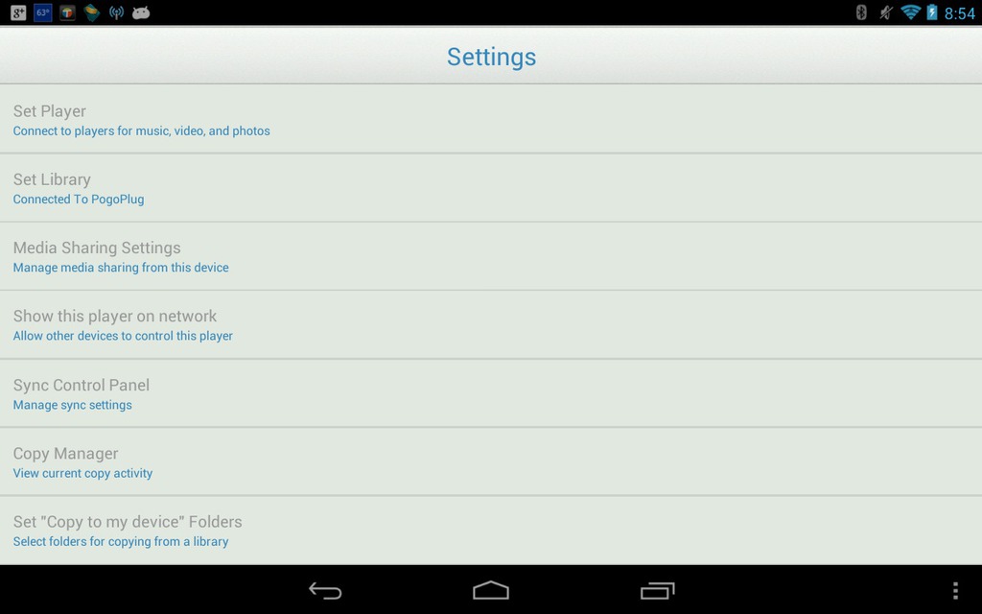Screen dimensions: 982x614
Task: Tap the wireless broadcast notification icon
Action: (116, 12)
